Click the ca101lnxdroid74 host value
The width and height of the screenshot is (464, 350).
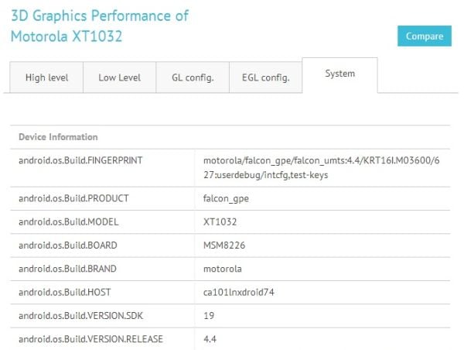pyautogui.click(x=238, y=292)
